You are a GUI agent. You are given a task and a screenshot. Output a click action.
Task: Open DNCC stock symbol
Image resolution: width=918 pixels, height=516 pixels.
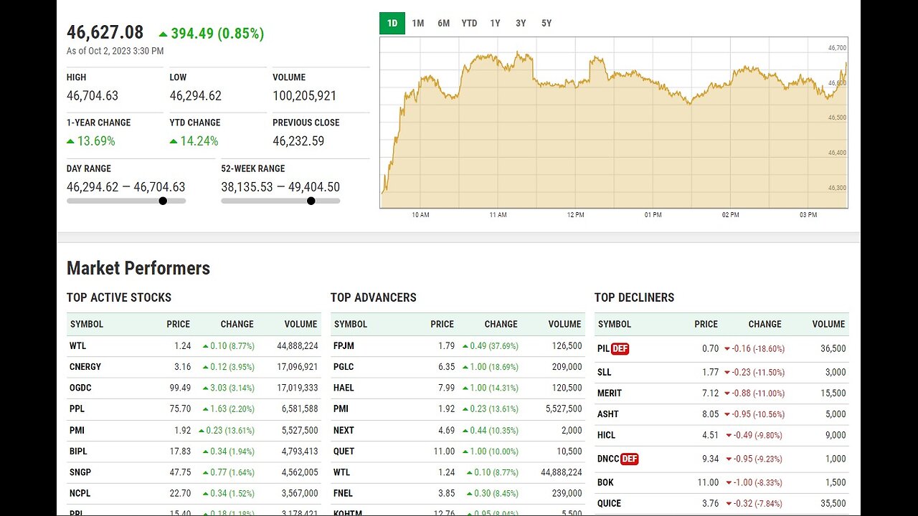point(608,459)
